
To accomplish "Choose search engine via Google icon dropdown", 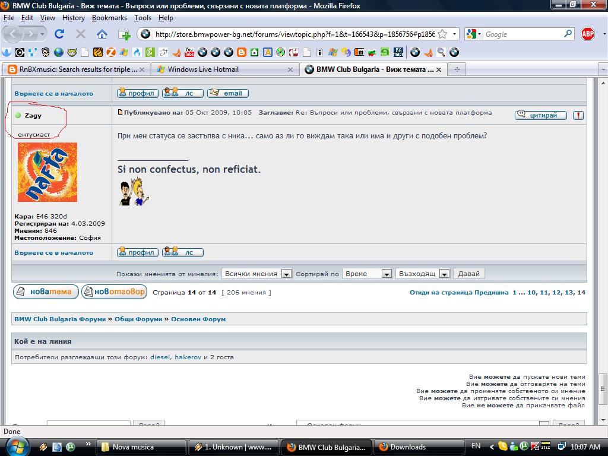I will pos(473,34).
